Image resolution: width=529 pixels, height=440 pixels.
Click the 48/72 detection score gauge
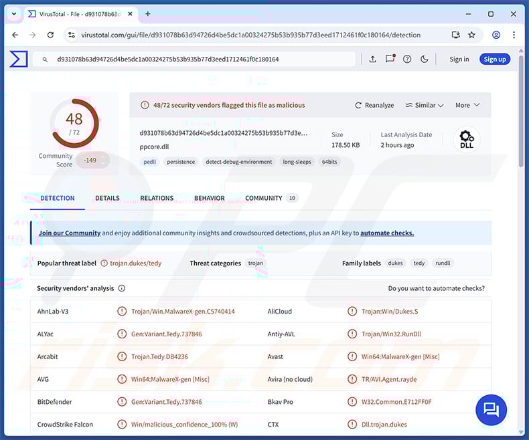click(x=74, y=123)
